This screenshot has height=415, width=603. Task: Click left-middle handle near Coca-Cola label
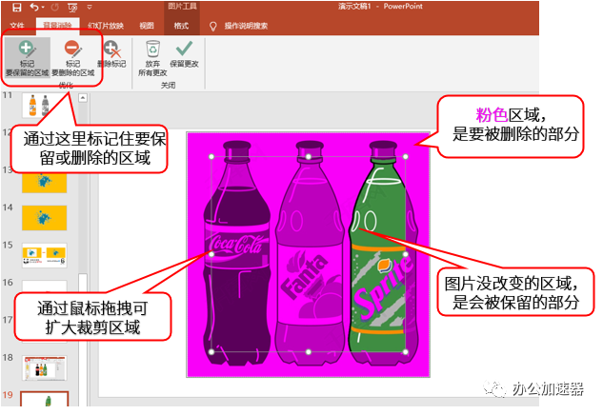pyautogui.click(x=211, y=254)
